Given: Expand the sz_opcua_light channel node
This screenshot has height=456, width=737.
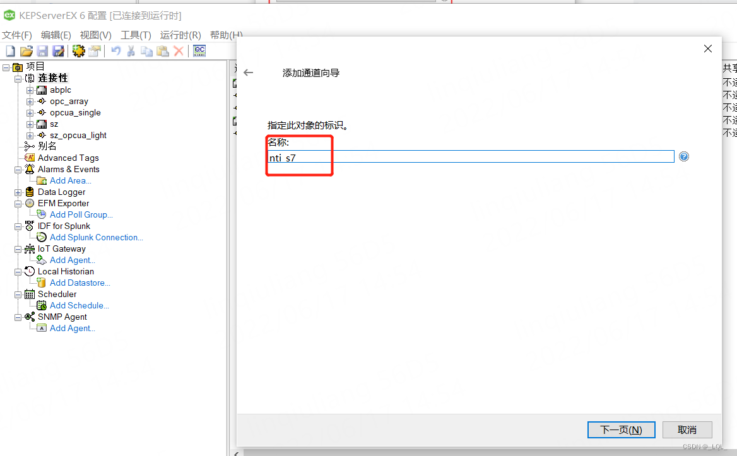Looking at the screenshot, I should tap(30, 136).
